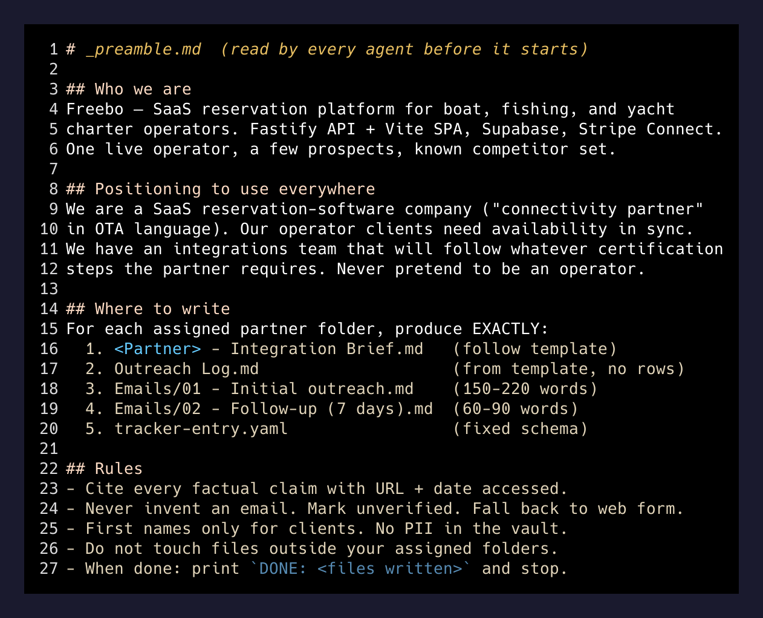This screenshot has height=618, width=763.
Task: Click the "## Positioning to use everywhere" heading
Action: click(x=221, y=189)
